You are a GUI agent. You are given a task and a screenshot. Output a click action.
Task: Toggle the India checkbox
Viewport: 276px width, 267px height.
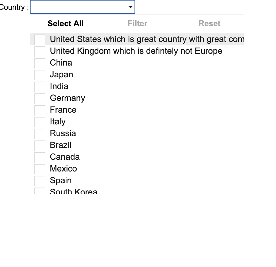(40, 87)
